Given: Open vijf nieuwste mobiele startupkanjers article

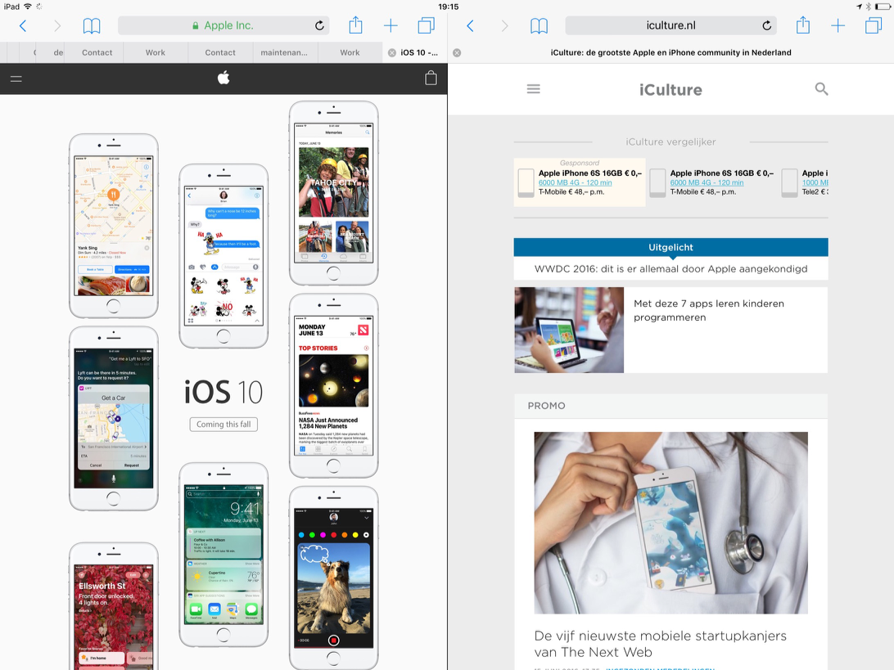Looking at the screenshot, I should [660, 644].
